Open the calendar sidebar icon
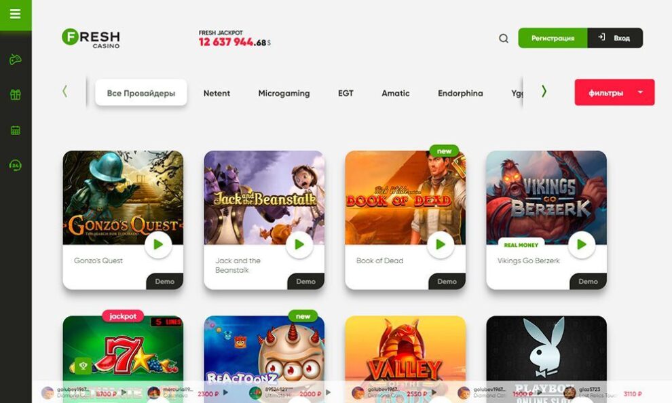The height and width of the screenshot is (403, 672). [x=16, y=130]
